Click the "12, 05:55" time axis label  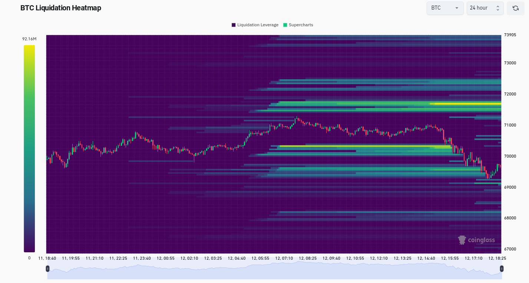click(x=261, y=258)
